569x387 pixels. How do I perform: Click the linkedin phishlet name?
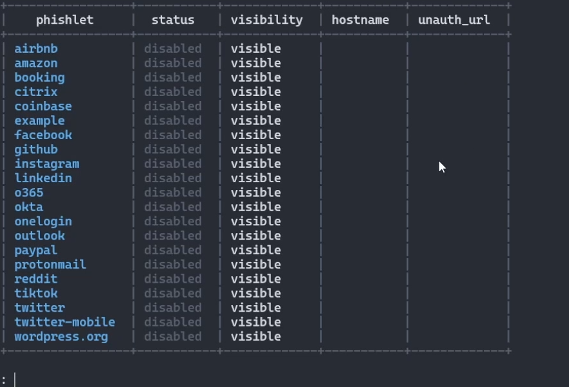(x=43, y=178)
